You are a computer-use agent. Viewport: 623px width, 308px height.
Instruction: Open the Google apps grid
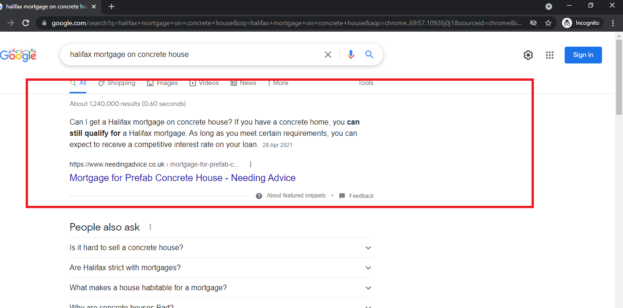tap(549, 55)
